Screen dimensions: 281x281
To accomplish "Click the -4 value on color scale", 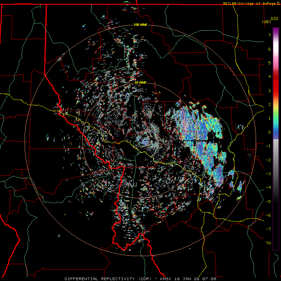I will (268, 188).
